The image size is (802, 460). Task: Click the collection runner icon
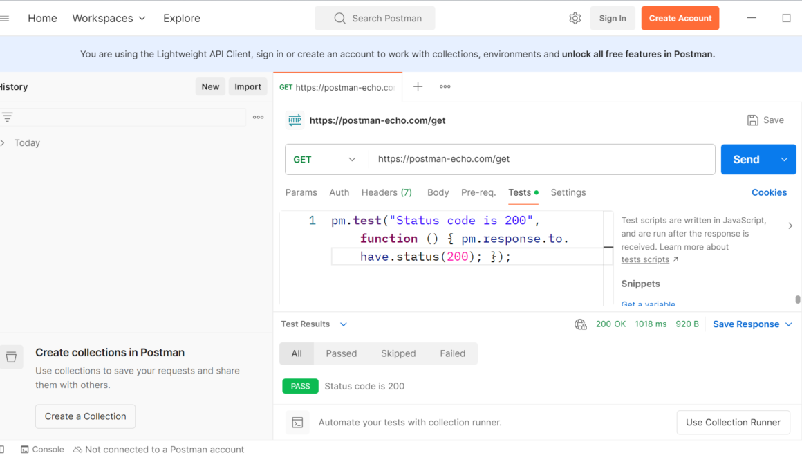[x=297, y=423]
